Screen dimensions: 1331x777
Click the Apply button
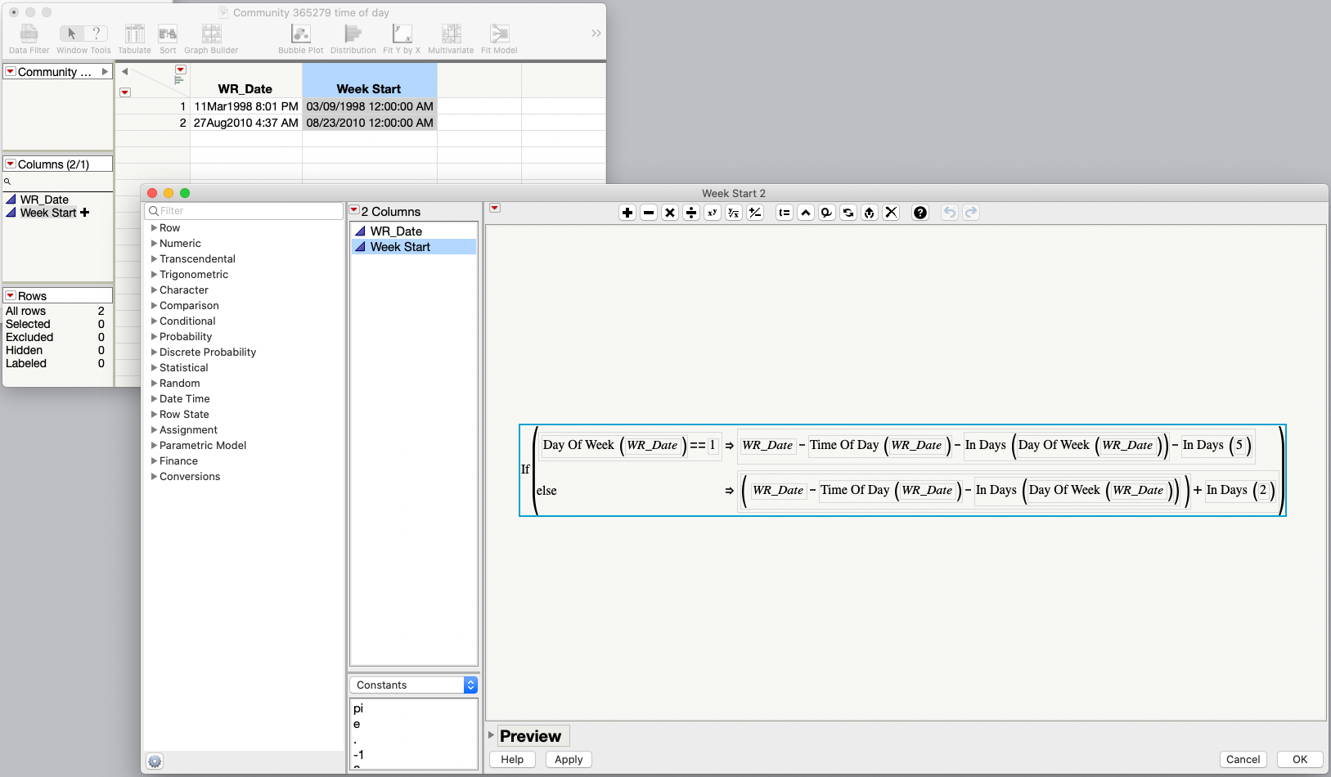[568, 759]
